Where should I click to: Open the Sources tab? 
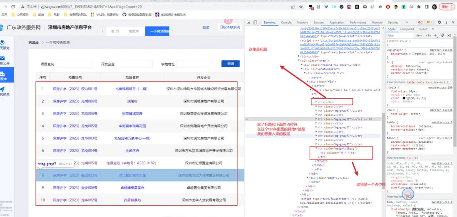click(x=318, y=22)
